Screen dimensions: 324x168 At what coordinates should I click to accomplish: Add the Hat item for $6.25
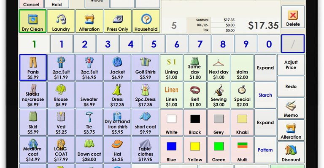(x=117, y=150)
